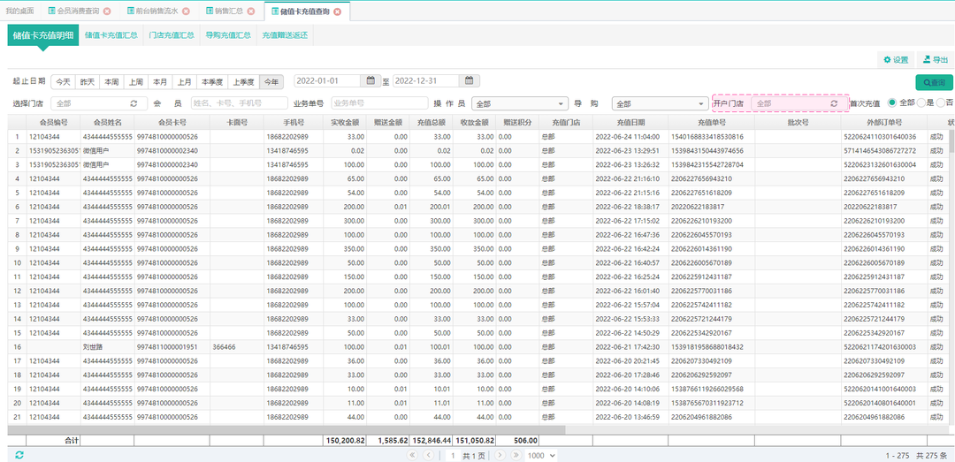
Task: Open the start date calendar picker
Action: [371, 81]
